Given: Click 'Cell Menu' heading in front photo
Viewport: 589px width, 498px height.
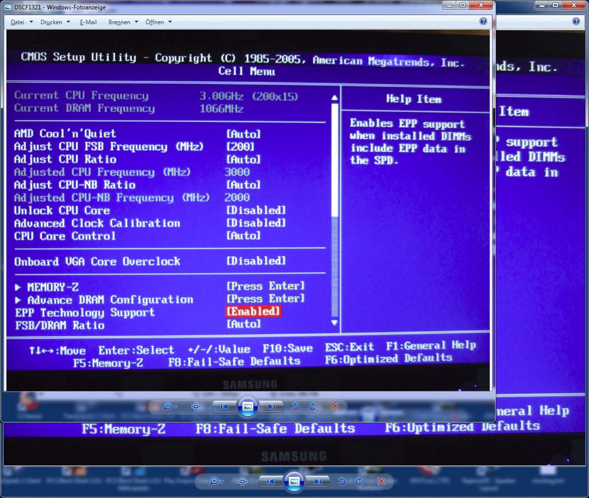Looking at the screenshot, I should (247, 71).
